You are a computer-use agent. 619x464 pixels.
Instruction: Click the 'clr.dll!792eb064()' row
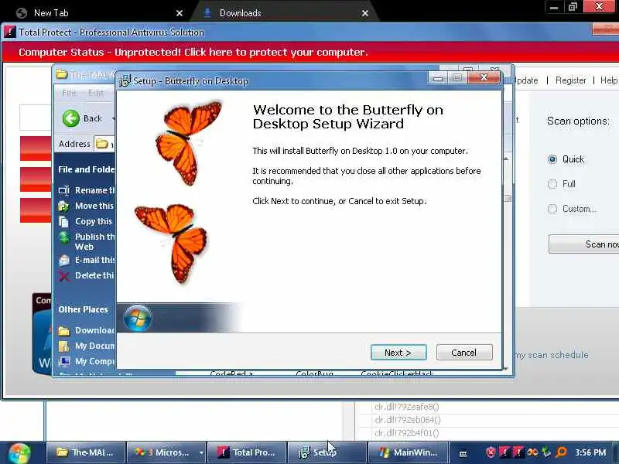pyautogui.click(x=408, y=420)
